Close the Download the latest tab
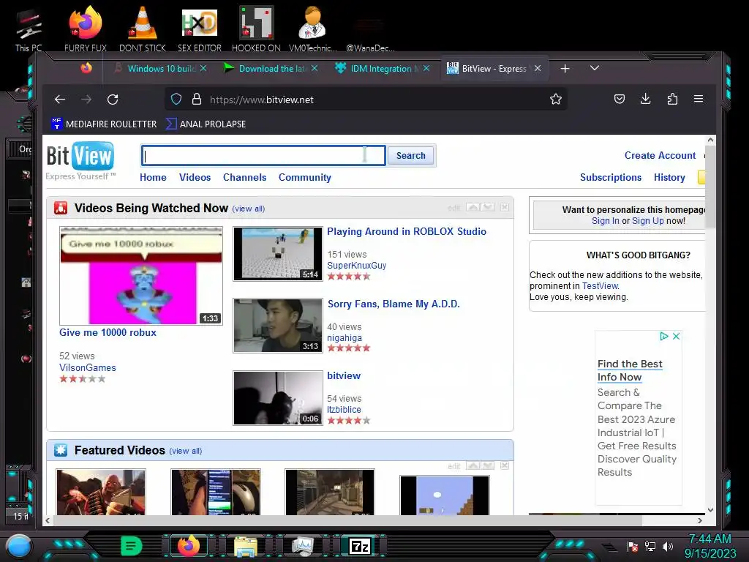This screenshot has height=562, width=749. 315,68
